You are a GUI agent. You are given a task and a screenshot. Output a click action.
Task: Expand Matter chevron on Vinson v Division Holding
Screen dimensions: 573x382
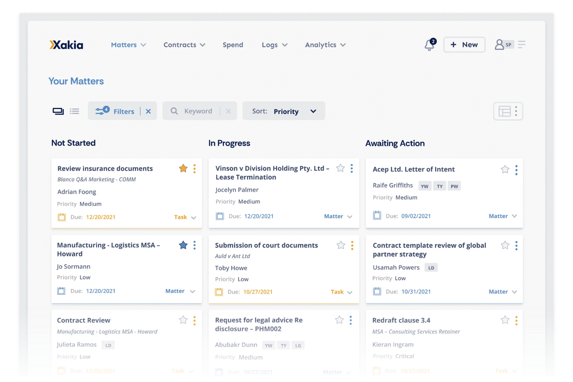pos(350,217)
